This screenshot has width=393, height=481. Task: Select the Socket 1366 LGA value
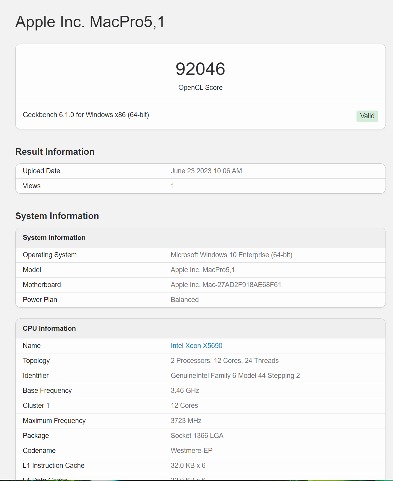(197, 436)
